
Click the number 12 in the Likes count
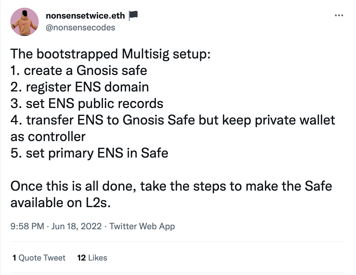point(81,258)
